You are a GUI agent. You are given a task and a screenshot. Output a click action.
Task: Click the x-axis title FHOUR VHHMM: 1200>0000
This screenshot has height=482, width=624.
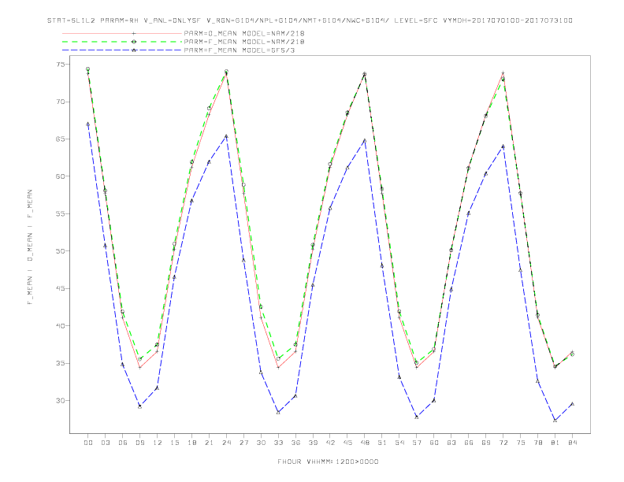pos(328,462)
